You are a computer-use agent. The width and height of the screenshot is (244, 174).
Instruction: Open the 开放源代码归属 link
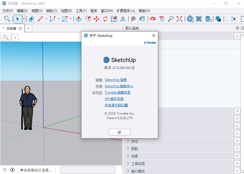click(116, 105)
